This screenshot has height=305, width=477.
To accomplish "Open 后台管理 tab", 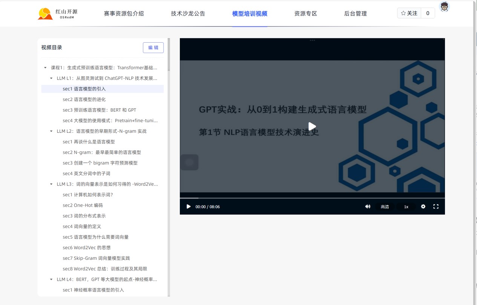I will point(355,14).
